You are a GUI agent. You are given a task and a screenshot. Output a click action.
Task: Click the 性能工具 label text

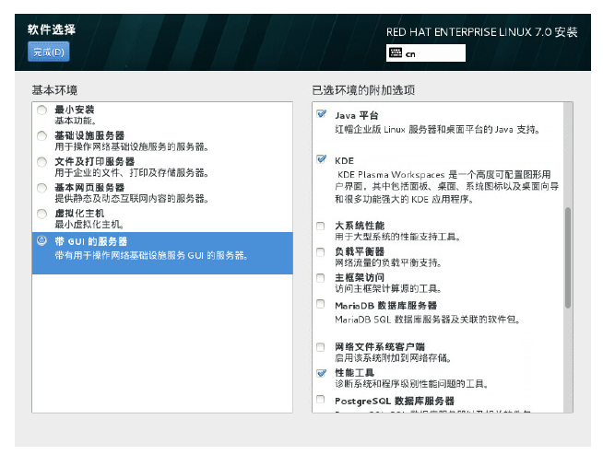(355, 373)
